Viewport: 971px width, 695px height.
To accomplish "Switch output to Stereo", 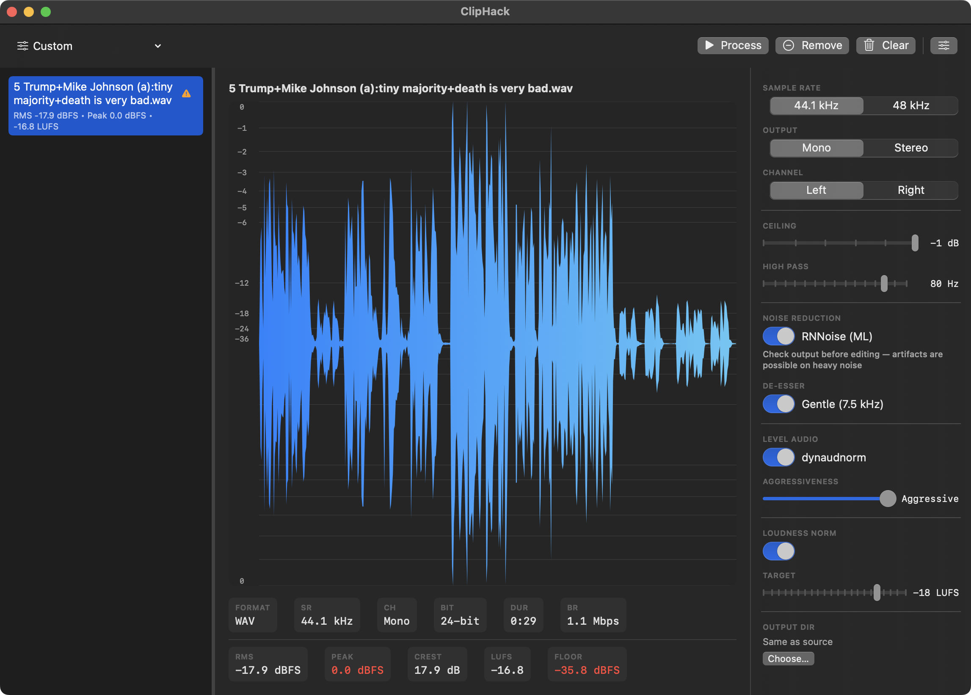I will point(910,148).
